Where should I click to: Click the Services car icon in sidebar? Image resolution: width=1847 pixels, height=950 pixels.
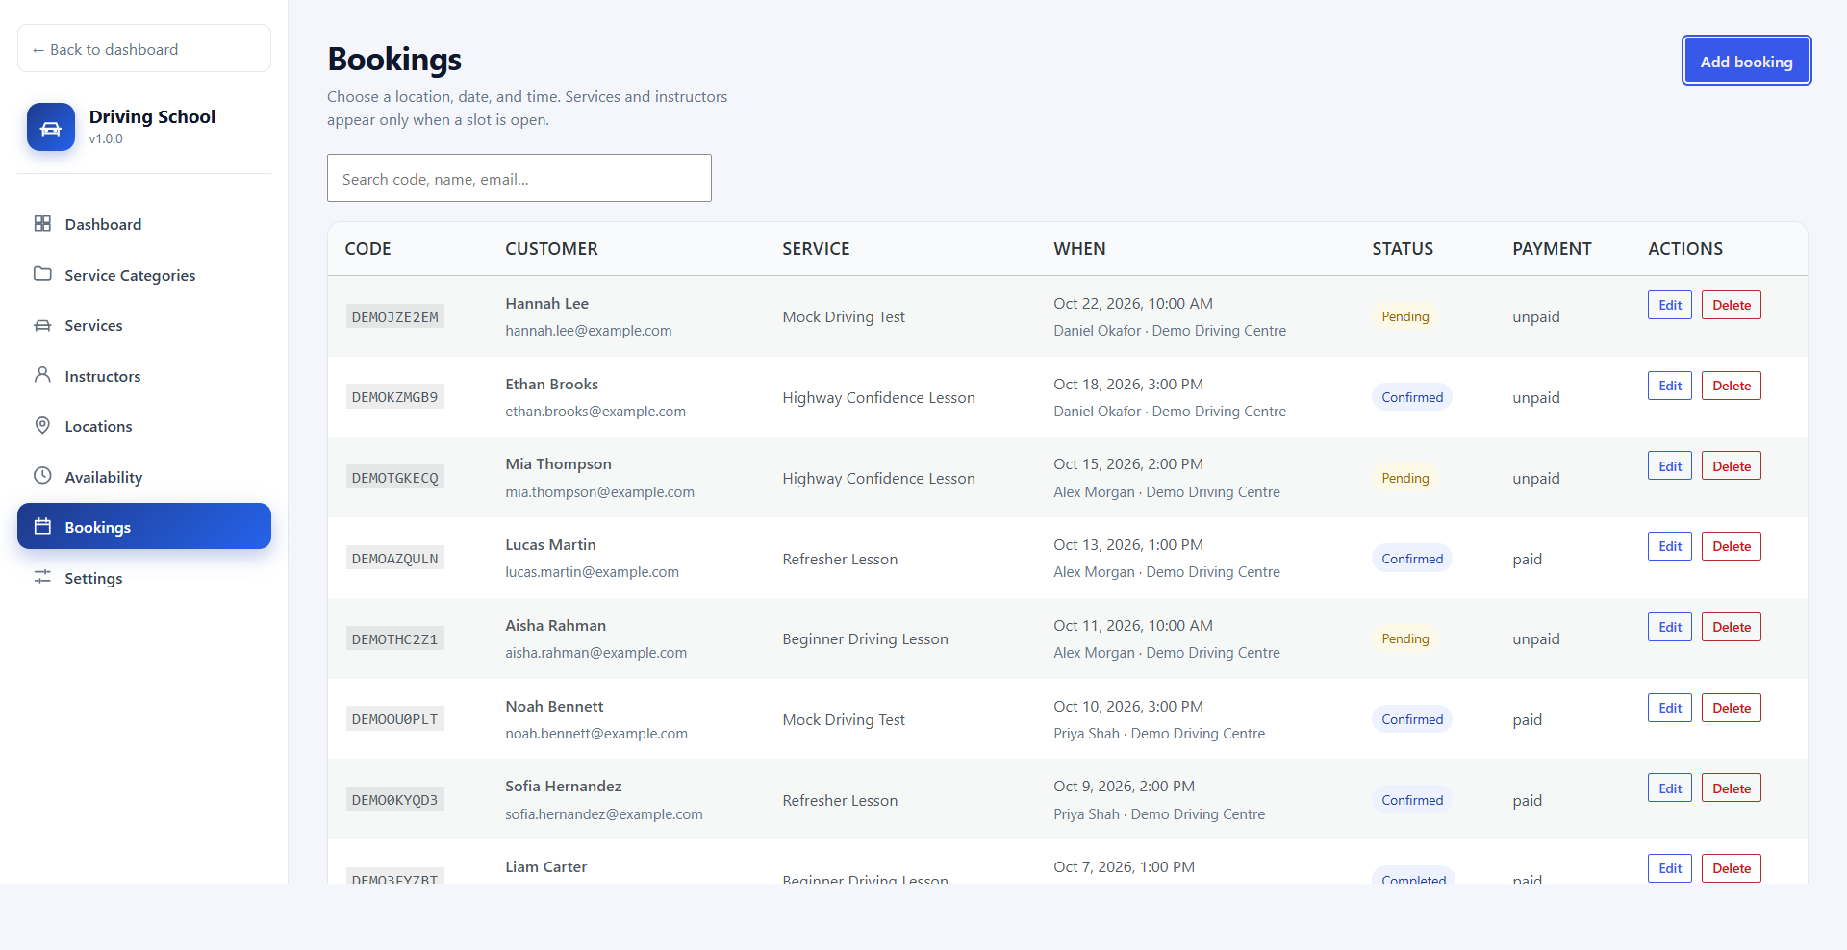click(42, 325)
